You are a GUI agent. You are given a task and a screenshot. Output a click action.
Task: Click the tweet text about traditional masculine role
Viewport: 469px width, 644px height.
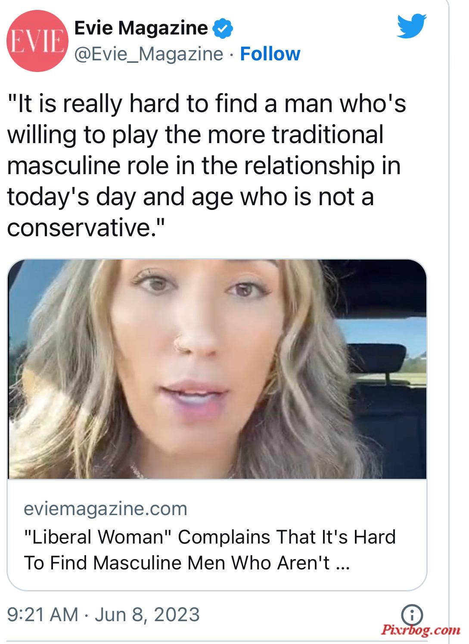tap(207, 166)
